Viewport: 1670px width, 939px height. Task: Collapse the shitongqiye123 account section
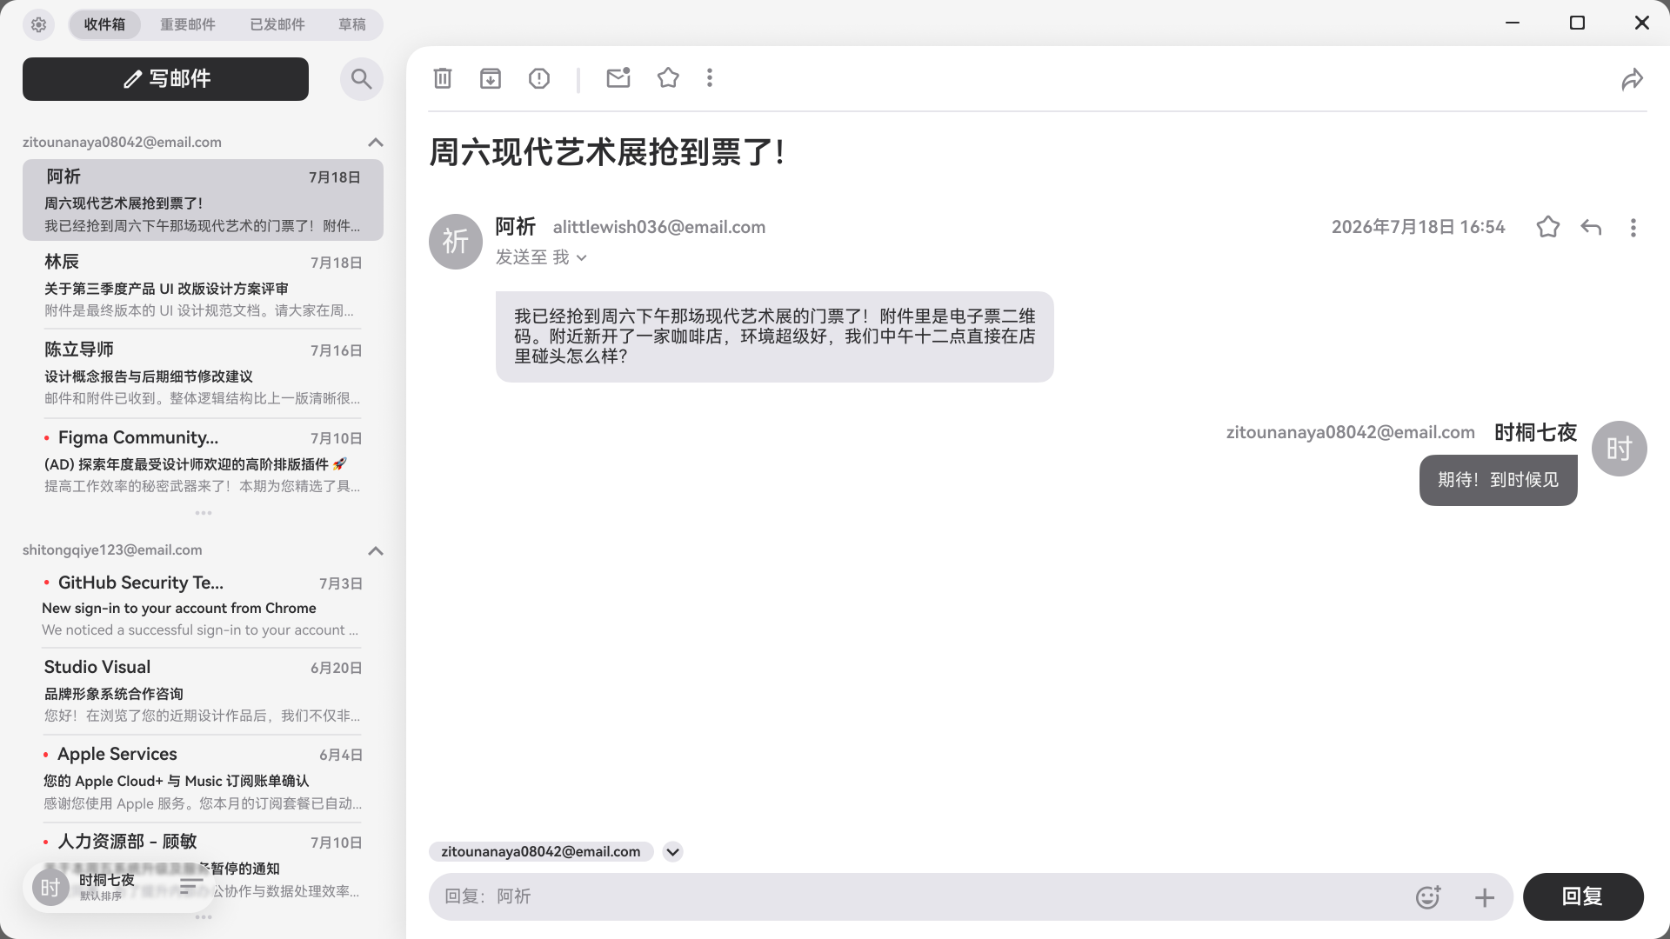coord(376,551)
